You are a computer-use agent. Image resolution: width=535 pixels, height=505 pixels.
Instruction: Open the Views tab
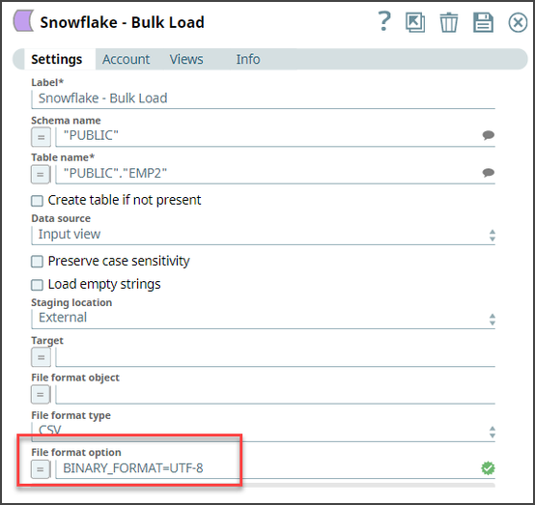[x=186, y=59]
